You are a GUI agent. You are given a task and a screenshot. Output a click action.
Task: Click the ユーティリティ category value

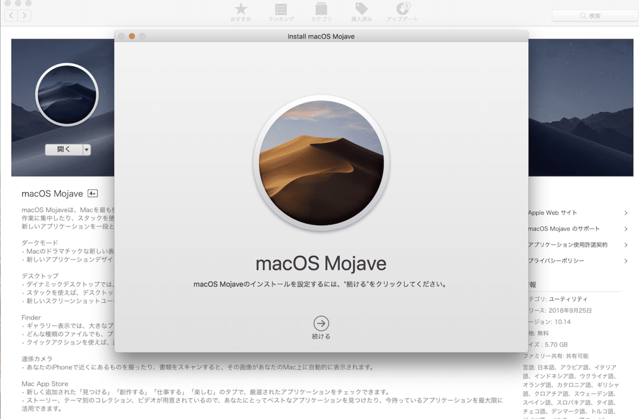568,299
